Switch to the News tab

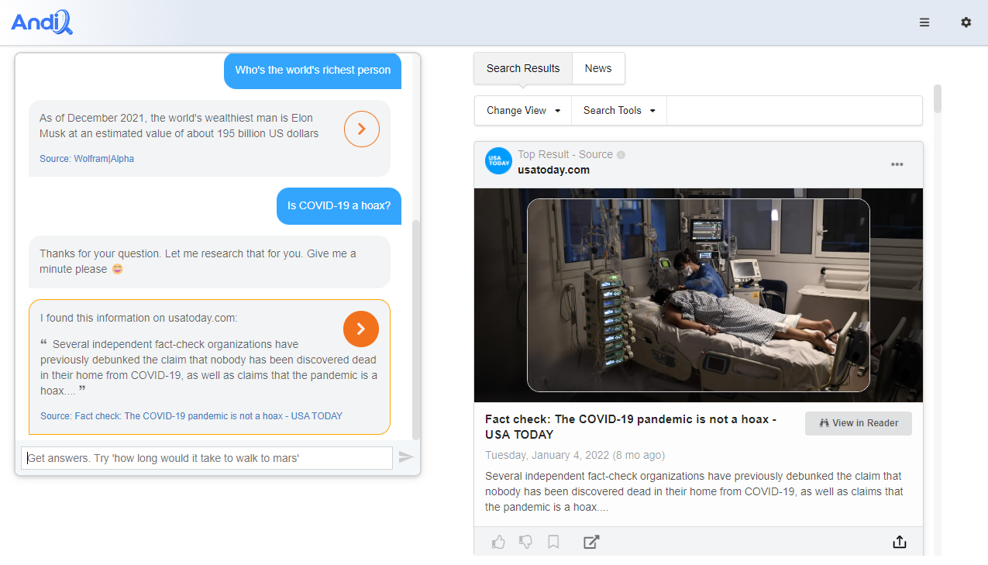pyautogui.click(x=598, y=68)
